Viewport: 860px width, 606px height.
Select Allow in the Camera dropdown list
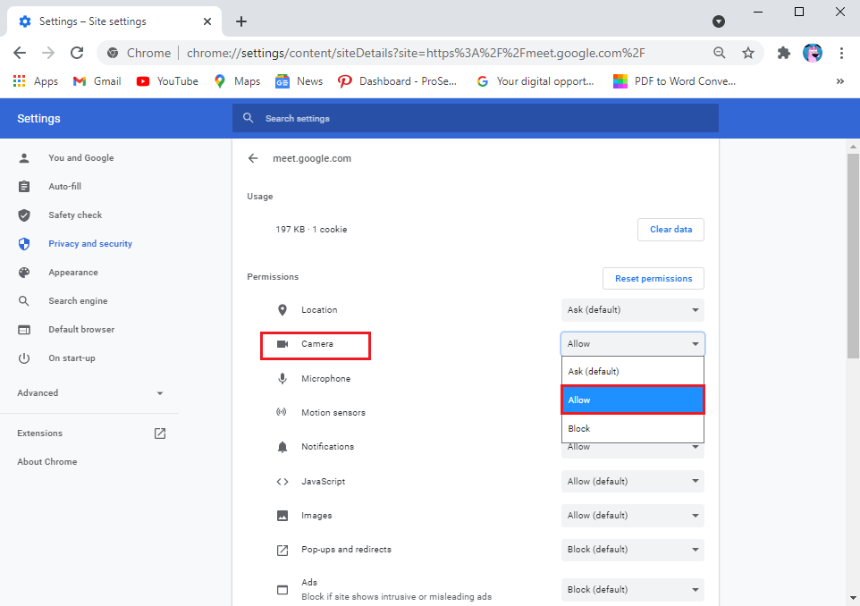(632, 400)
